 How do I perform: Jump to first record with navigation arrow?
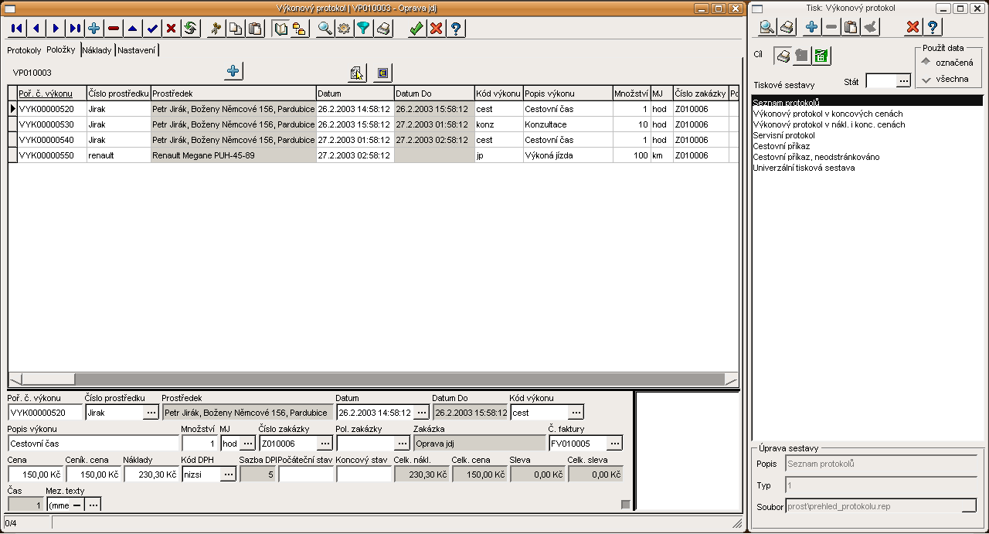click(x=17, y=29)
